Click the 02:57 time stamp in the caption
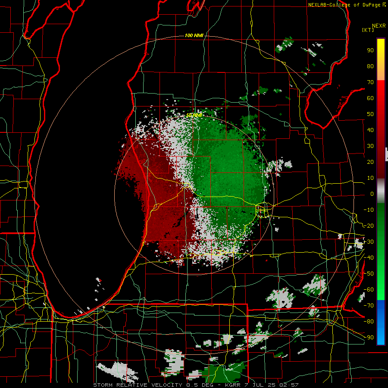 (x=289, y=385)
